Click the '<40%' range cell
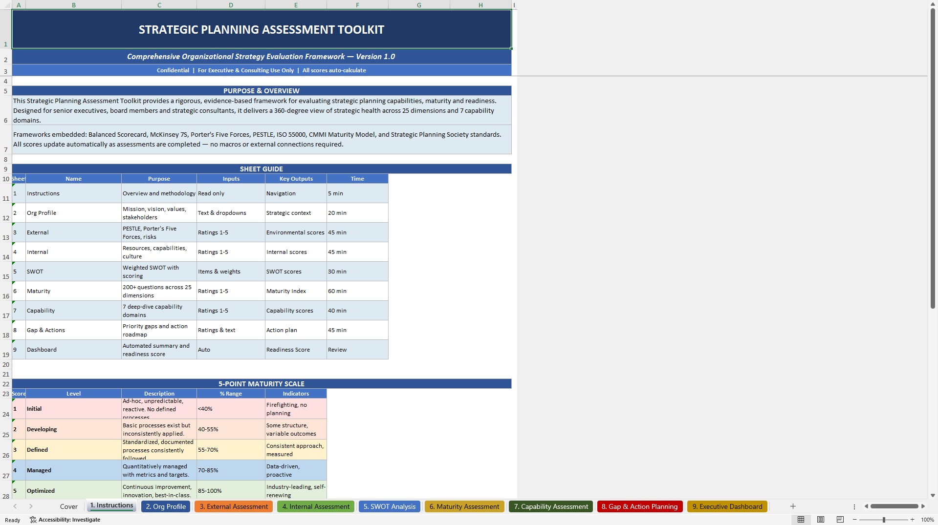Viewport: 938px width, 525px height. tap(231, 409)
